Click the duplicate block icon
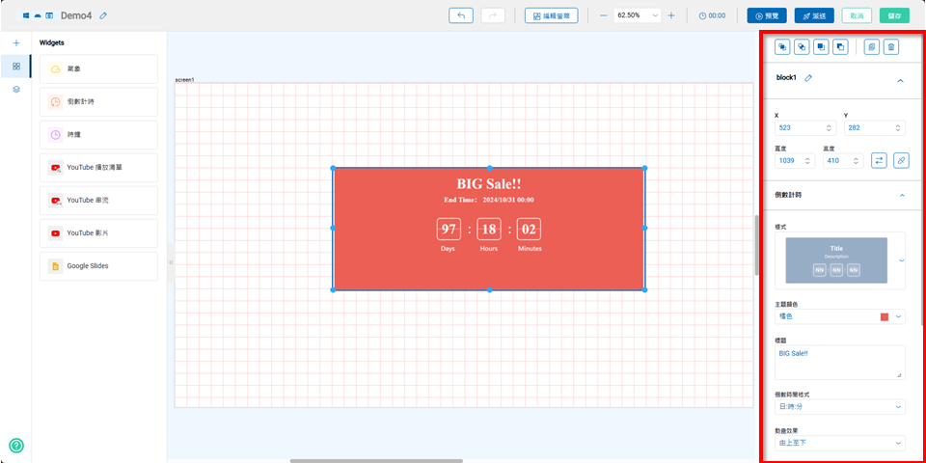 [871, 46]
